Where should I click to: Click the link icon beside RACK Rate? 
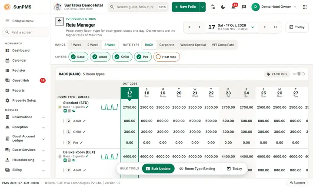click(295, 74)
